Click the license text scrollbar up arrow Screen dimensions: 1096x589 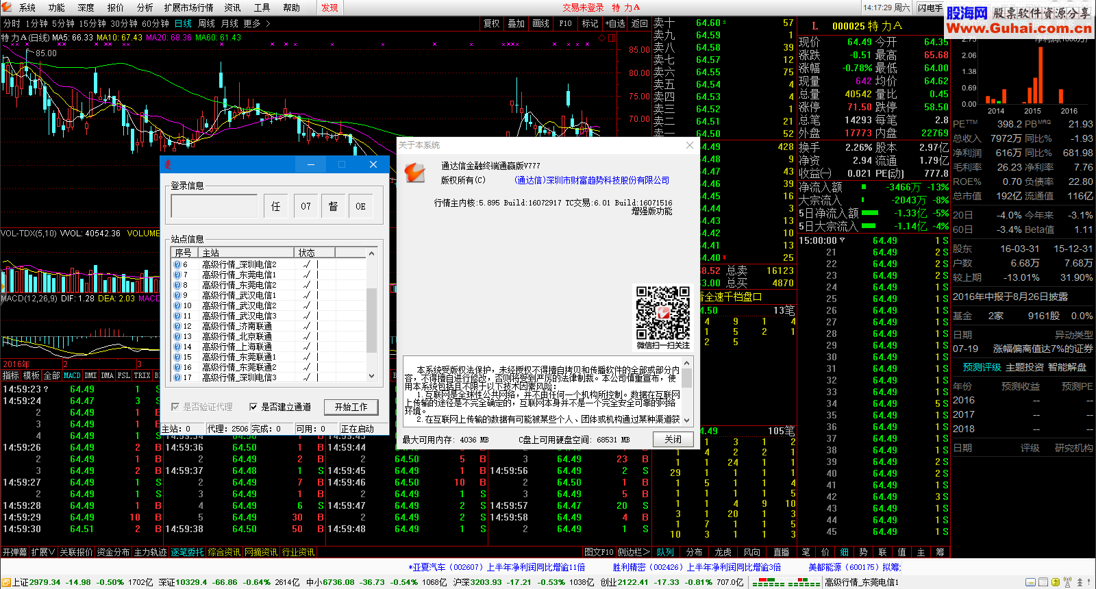(x=687, y=362)
